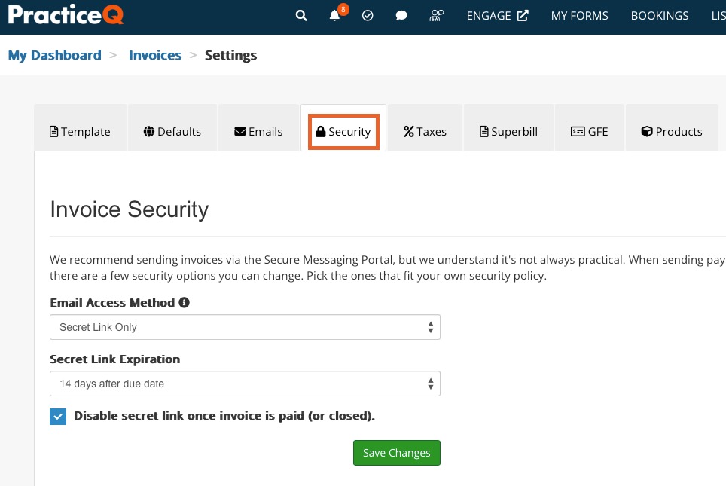
Task: Click the checkmark tasks icon
Action: tap(368, 16)
